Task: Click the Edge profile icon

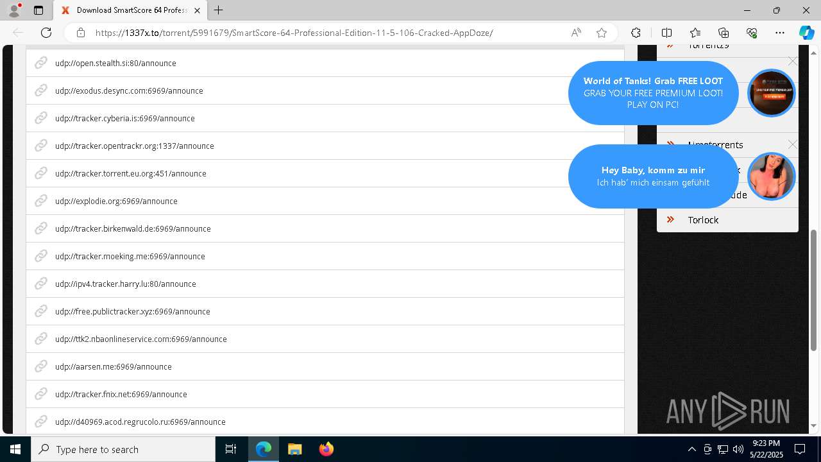Action: pos(14,10)
